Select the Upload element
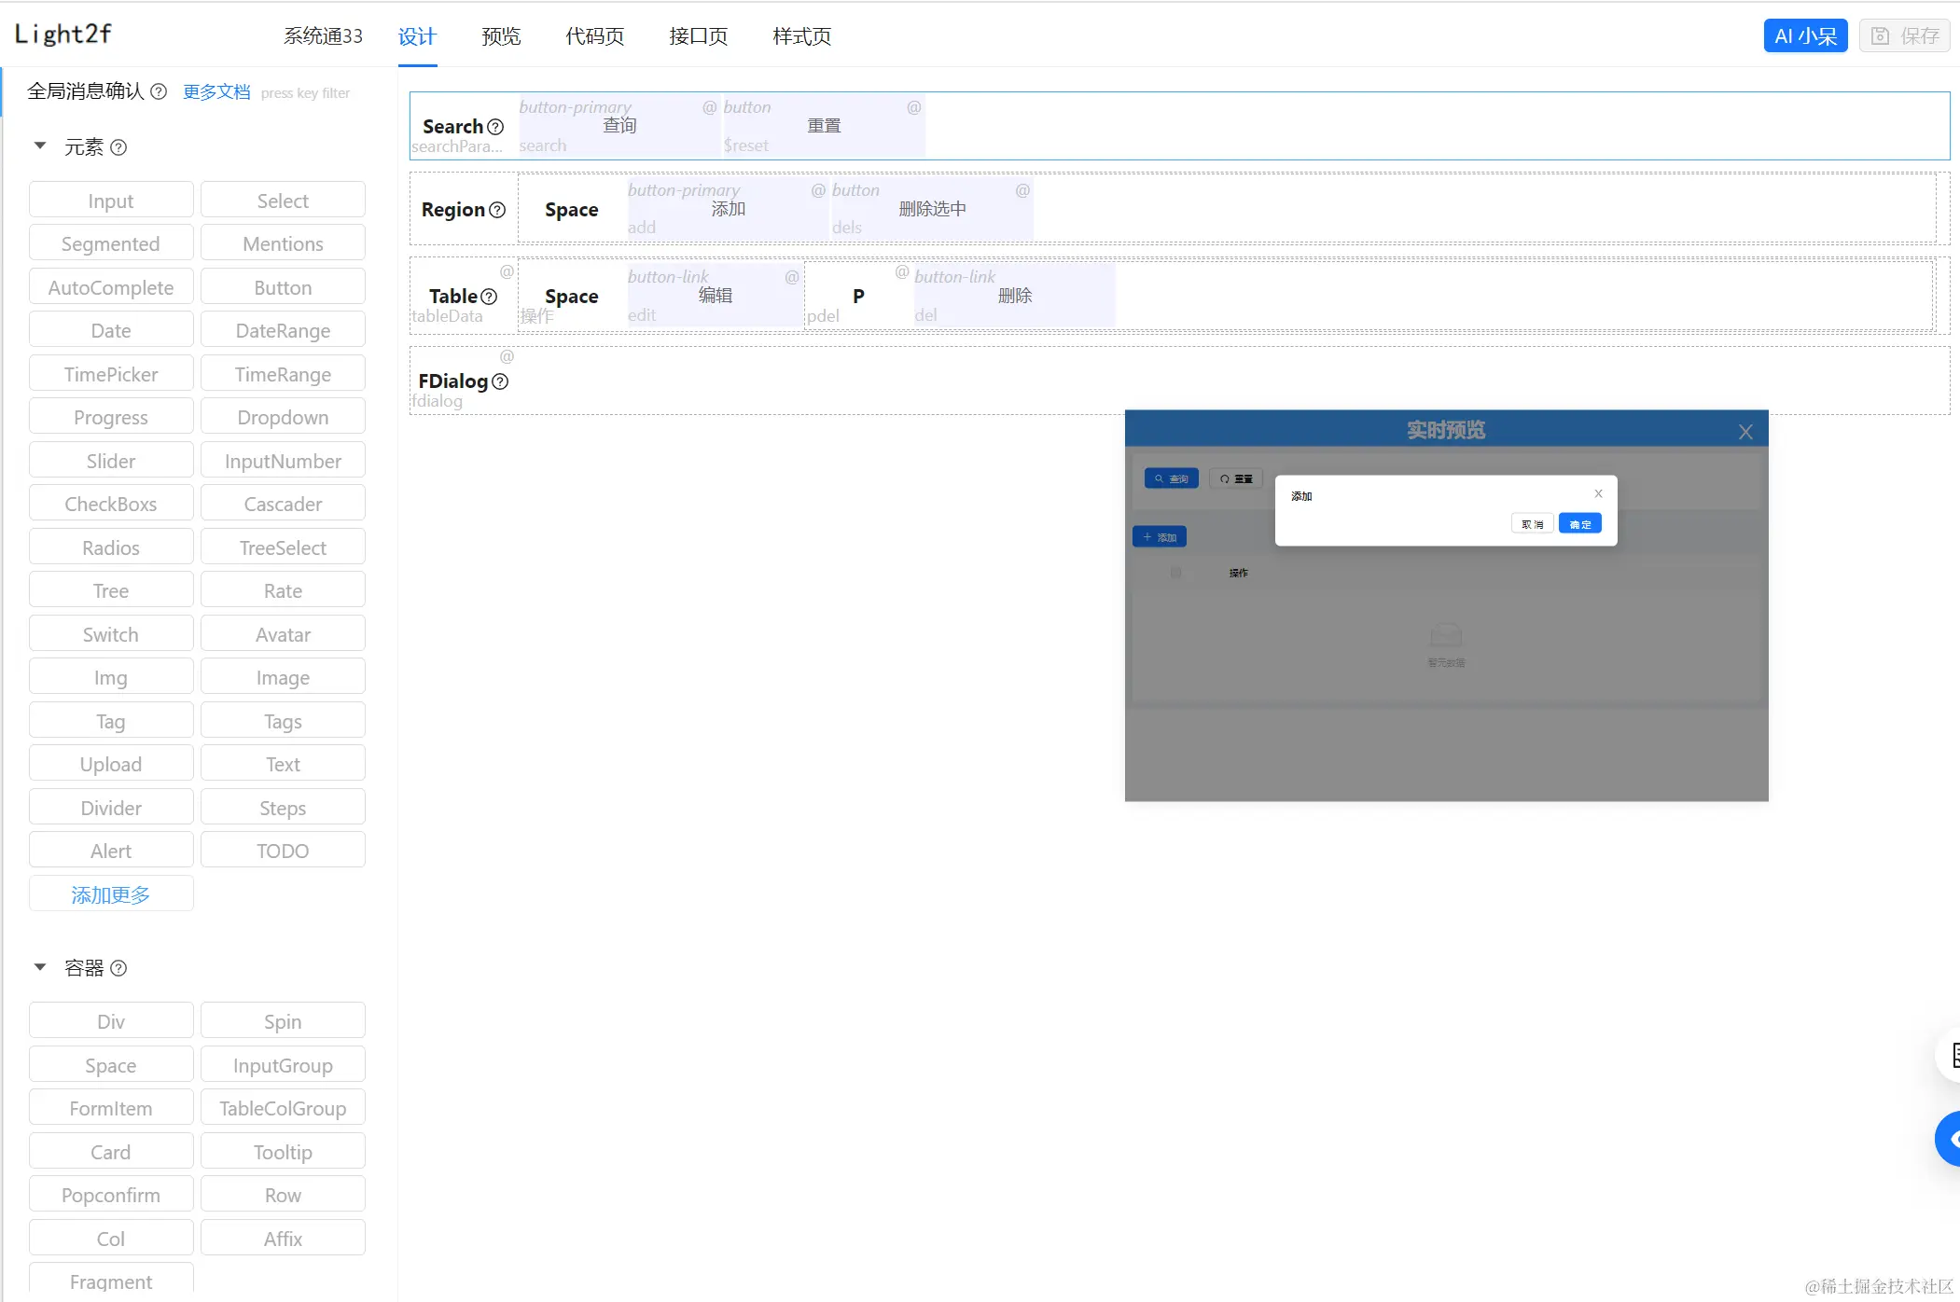Screen dimensions: 1960x1302 pos(111,764)
